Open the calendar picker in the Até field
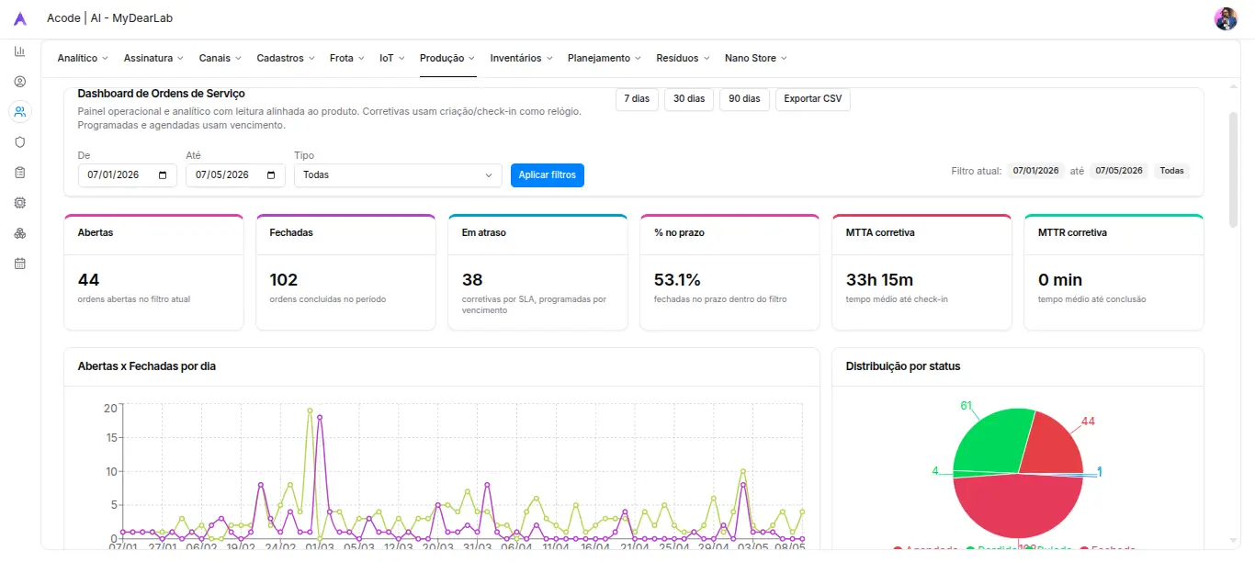 [x=270, y=174]
